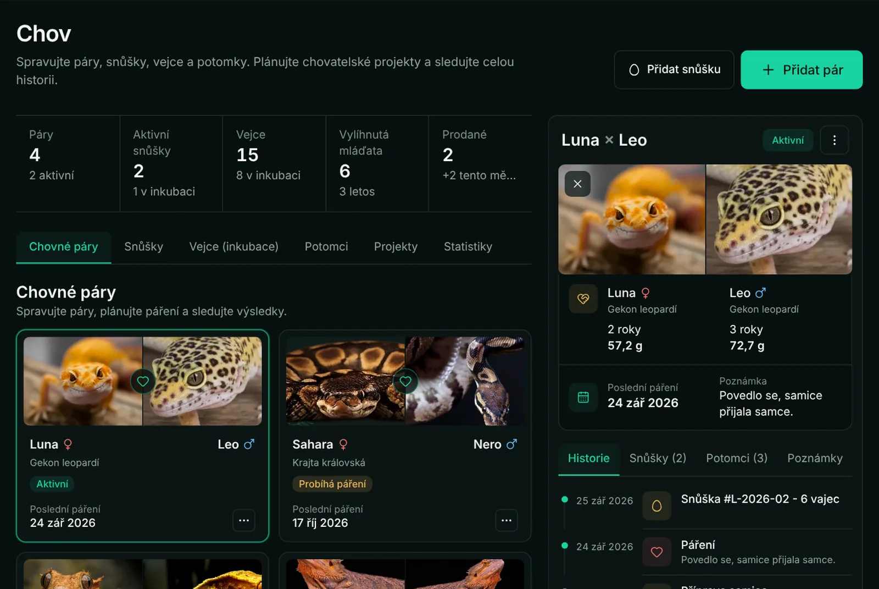Click the Aktivní badge in the Luna × Leo header
The image size is (879, 589).
[x=788, y=140]
